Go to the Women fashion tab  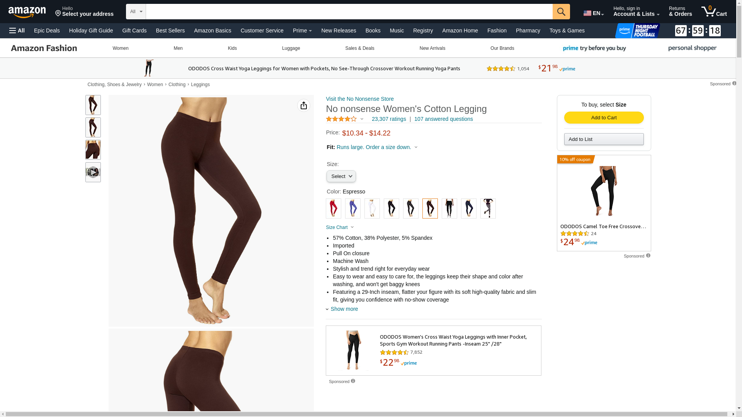[x=121, y=48]
